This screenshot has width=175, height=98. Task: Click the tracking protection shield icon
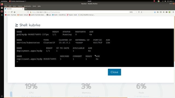(28, 12)
